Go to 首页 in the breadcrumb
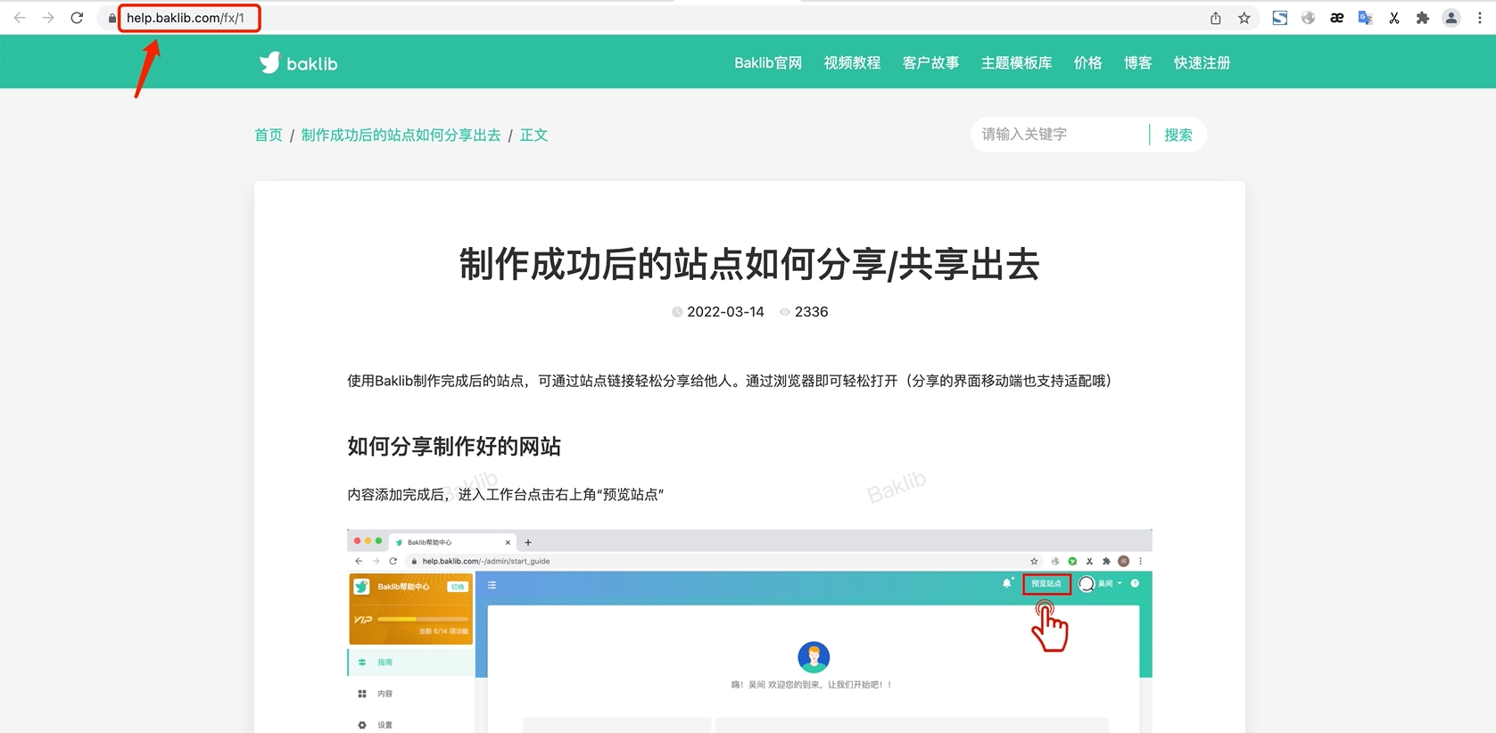Screen dimensions: 1496x733 point(269,136)
